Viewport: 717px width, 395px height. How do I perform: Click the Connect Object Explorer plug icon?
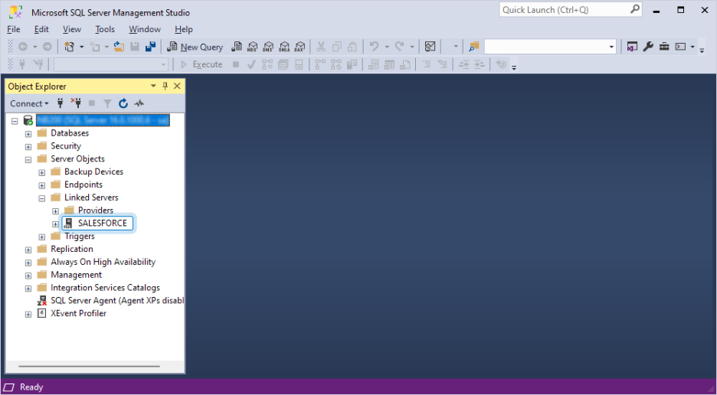point(61,103)
